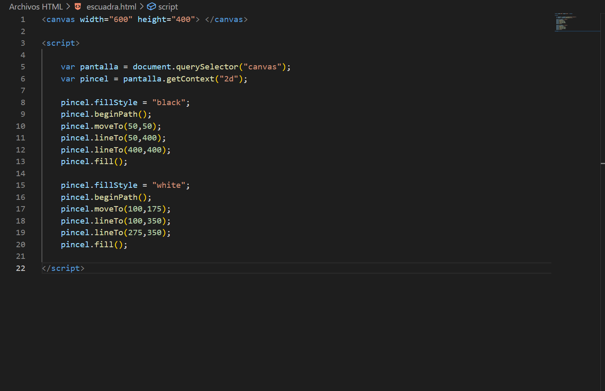
Task: Click line number 1 in gutter
Action: tap(23, 20)
